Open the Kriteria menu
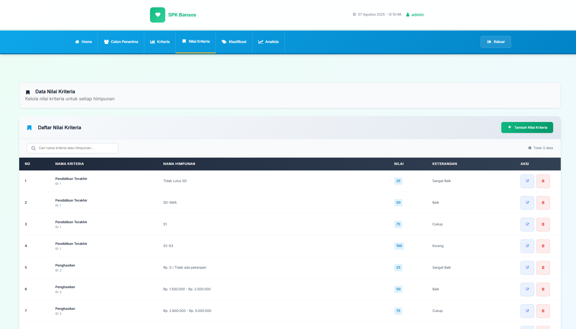This screenshot has width=576, height=329. [x=160, y=42]
